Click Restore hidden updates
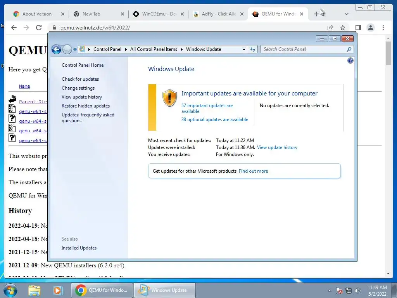 [x=86, y=106]
